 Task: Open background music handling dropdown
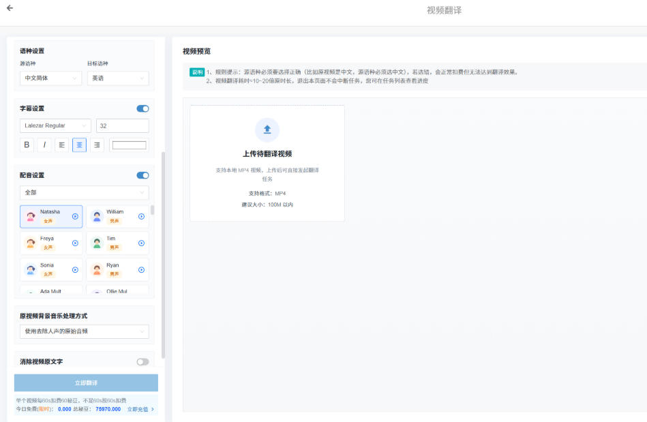[84, 331]
